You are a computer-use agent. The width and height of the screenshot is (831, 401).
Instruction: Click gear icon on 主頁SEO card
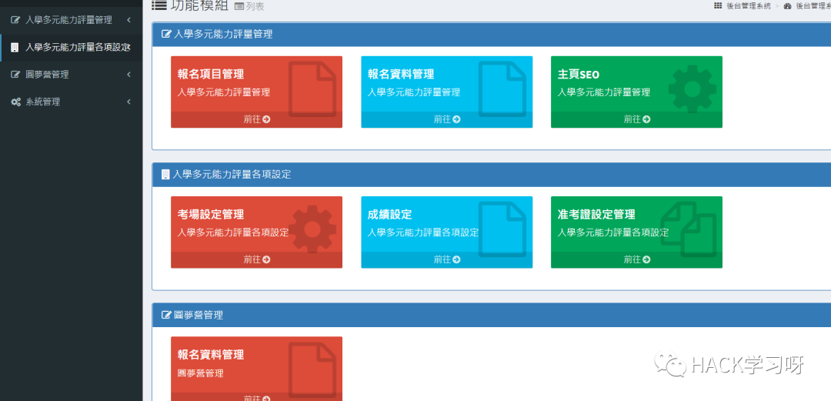(x=692, y=89)
